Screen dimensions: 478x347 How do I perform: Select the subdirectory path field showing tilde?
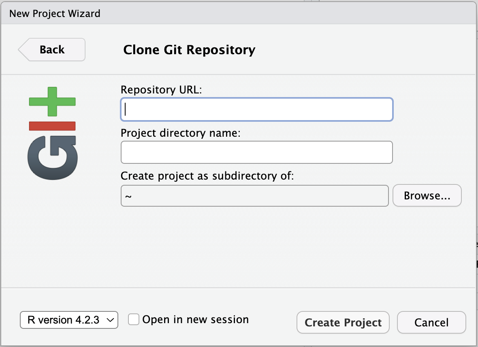point(254,196)
